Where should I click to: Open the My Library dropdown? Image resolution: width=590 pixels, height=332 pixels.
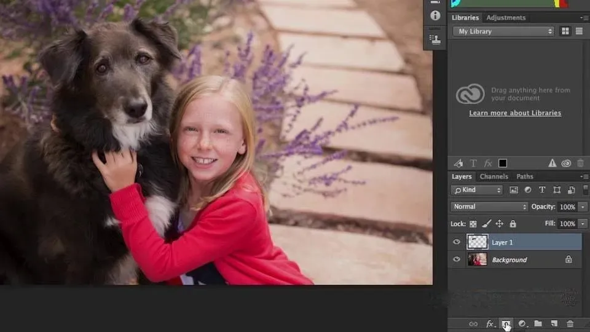pos(503,31)
